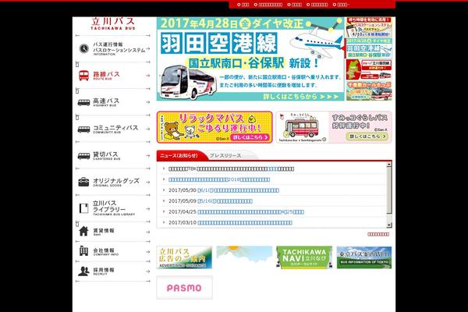The height and width of the screenshot is (312, 468).
Task: Open the 会社情報 Company Info menu item
Action: [x=113, y=251]
